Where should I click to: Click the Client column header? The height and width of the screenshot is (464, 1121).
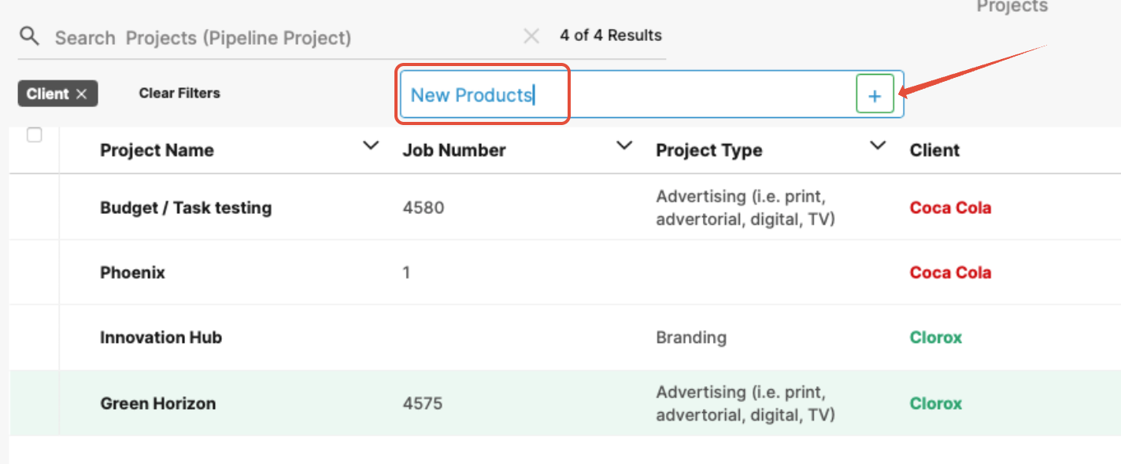point(934,150)
